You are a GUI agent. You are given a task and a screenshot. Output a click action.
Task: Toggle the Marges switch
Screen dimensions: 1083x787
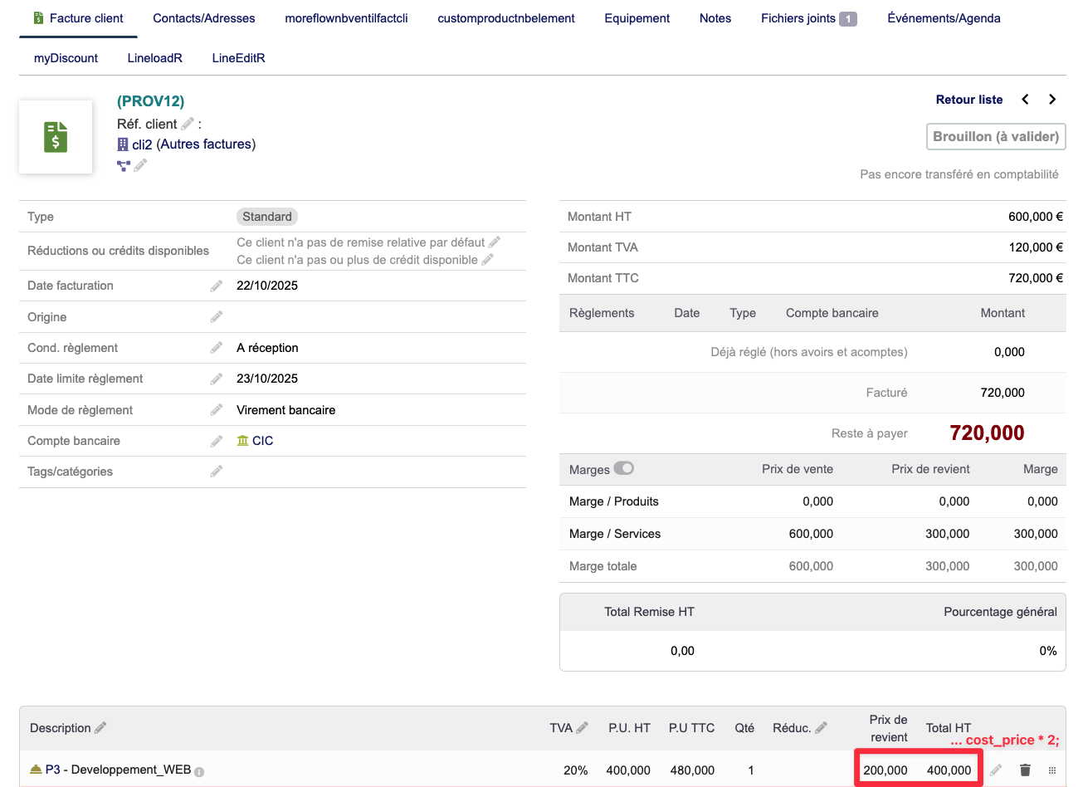[x=623, y=468]
